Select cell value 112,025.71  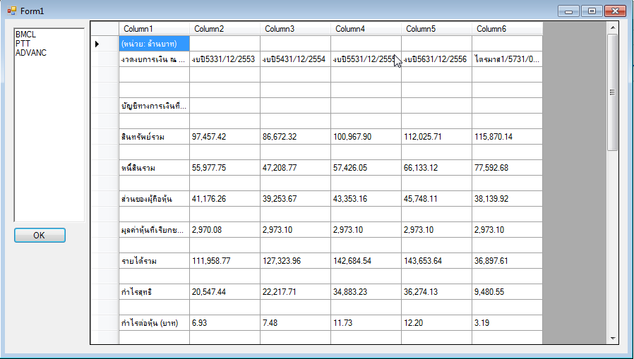coord(437,137)
